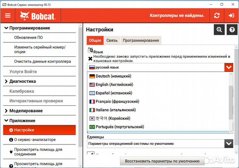Open the hamburger menu
The height and width of the screenshot is (168, 239).
point(8,16)
